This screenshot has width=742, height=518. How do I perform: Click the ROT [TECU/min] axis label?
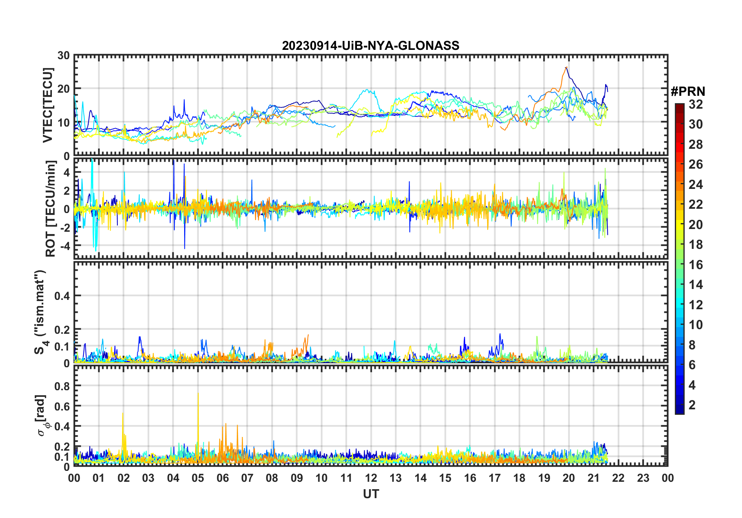tap(51, 209)
